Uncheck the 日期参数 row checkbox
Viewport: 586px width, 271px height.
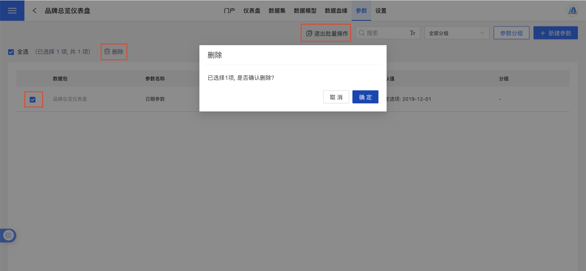(33, 99)
